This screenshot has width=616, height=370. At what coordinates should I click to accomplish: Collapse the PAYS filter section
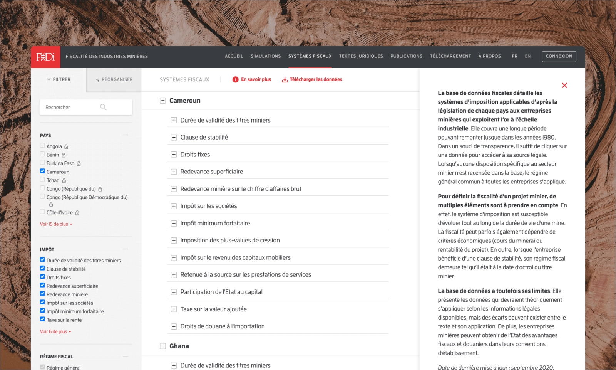pos(126,135)
